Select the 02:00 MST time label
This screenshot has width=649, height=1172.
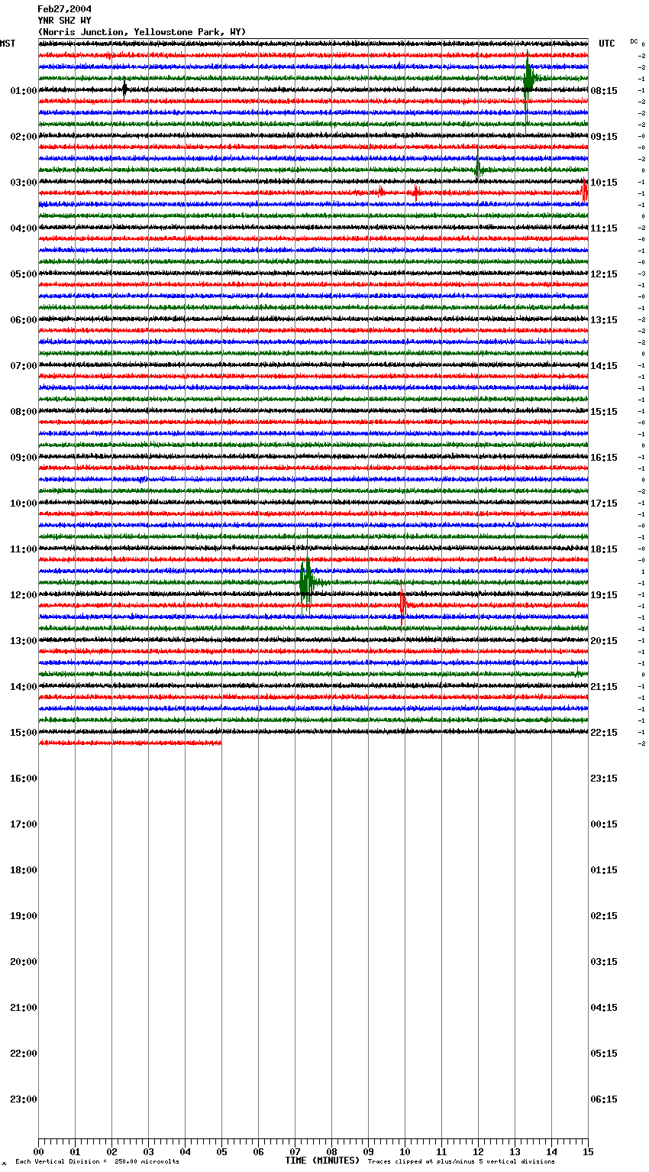click(24, 137)
